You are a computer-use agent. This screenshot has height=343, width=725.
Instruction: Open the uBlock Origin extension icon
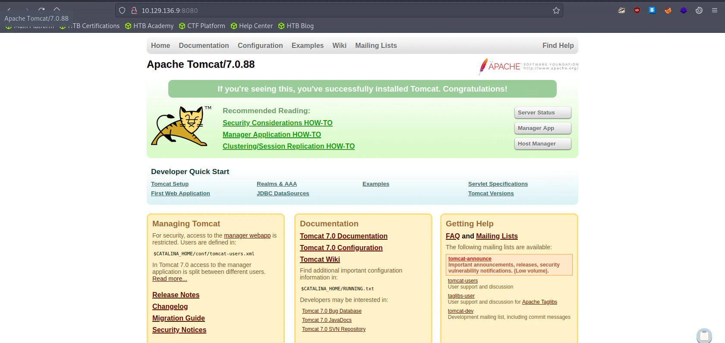(637, 10)
